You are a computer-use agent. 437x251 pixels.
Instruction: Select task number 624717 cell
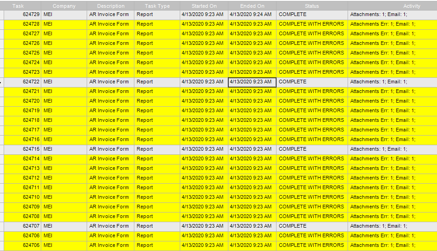coord(22,130)
